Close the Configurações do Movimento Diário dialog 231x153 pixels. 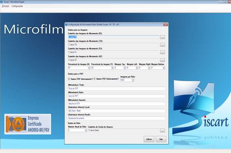(165, 24)
